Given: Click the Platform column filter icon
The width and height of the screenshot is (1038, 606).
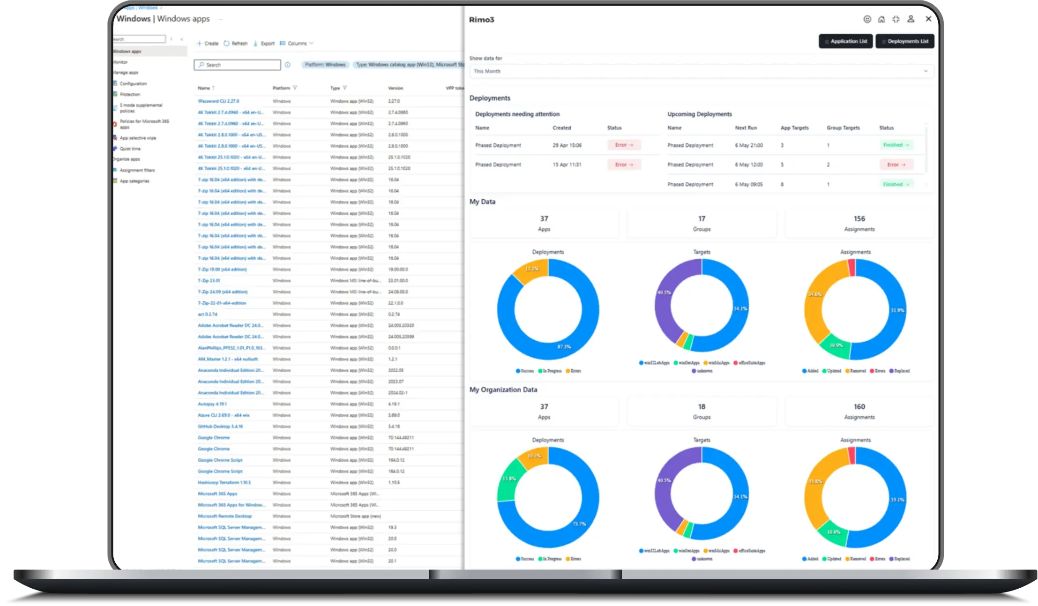Looking at the screenshot, I should [295, 88].
